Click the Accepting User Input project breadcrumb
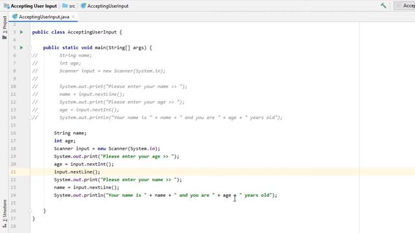The height and width of the screenshot is (233, 415). tap(30, 6)
